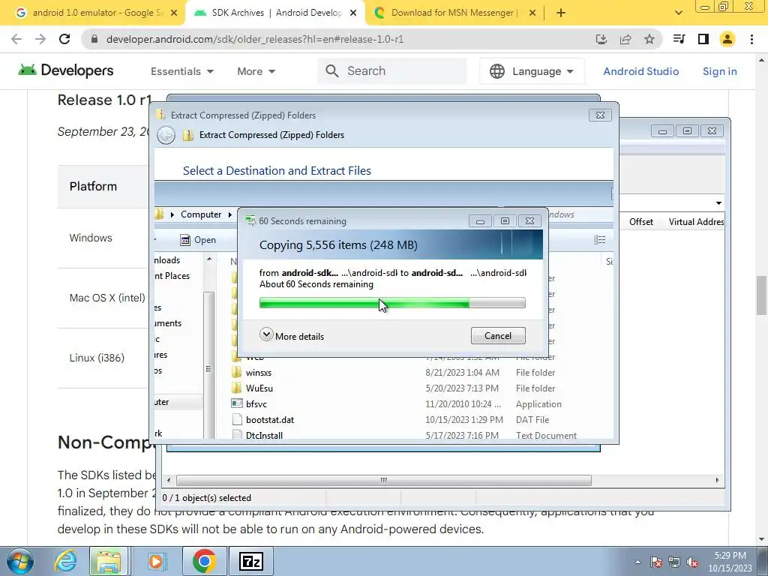
Task: Open Windows Media Player taskbar icon
Action: 157,561
